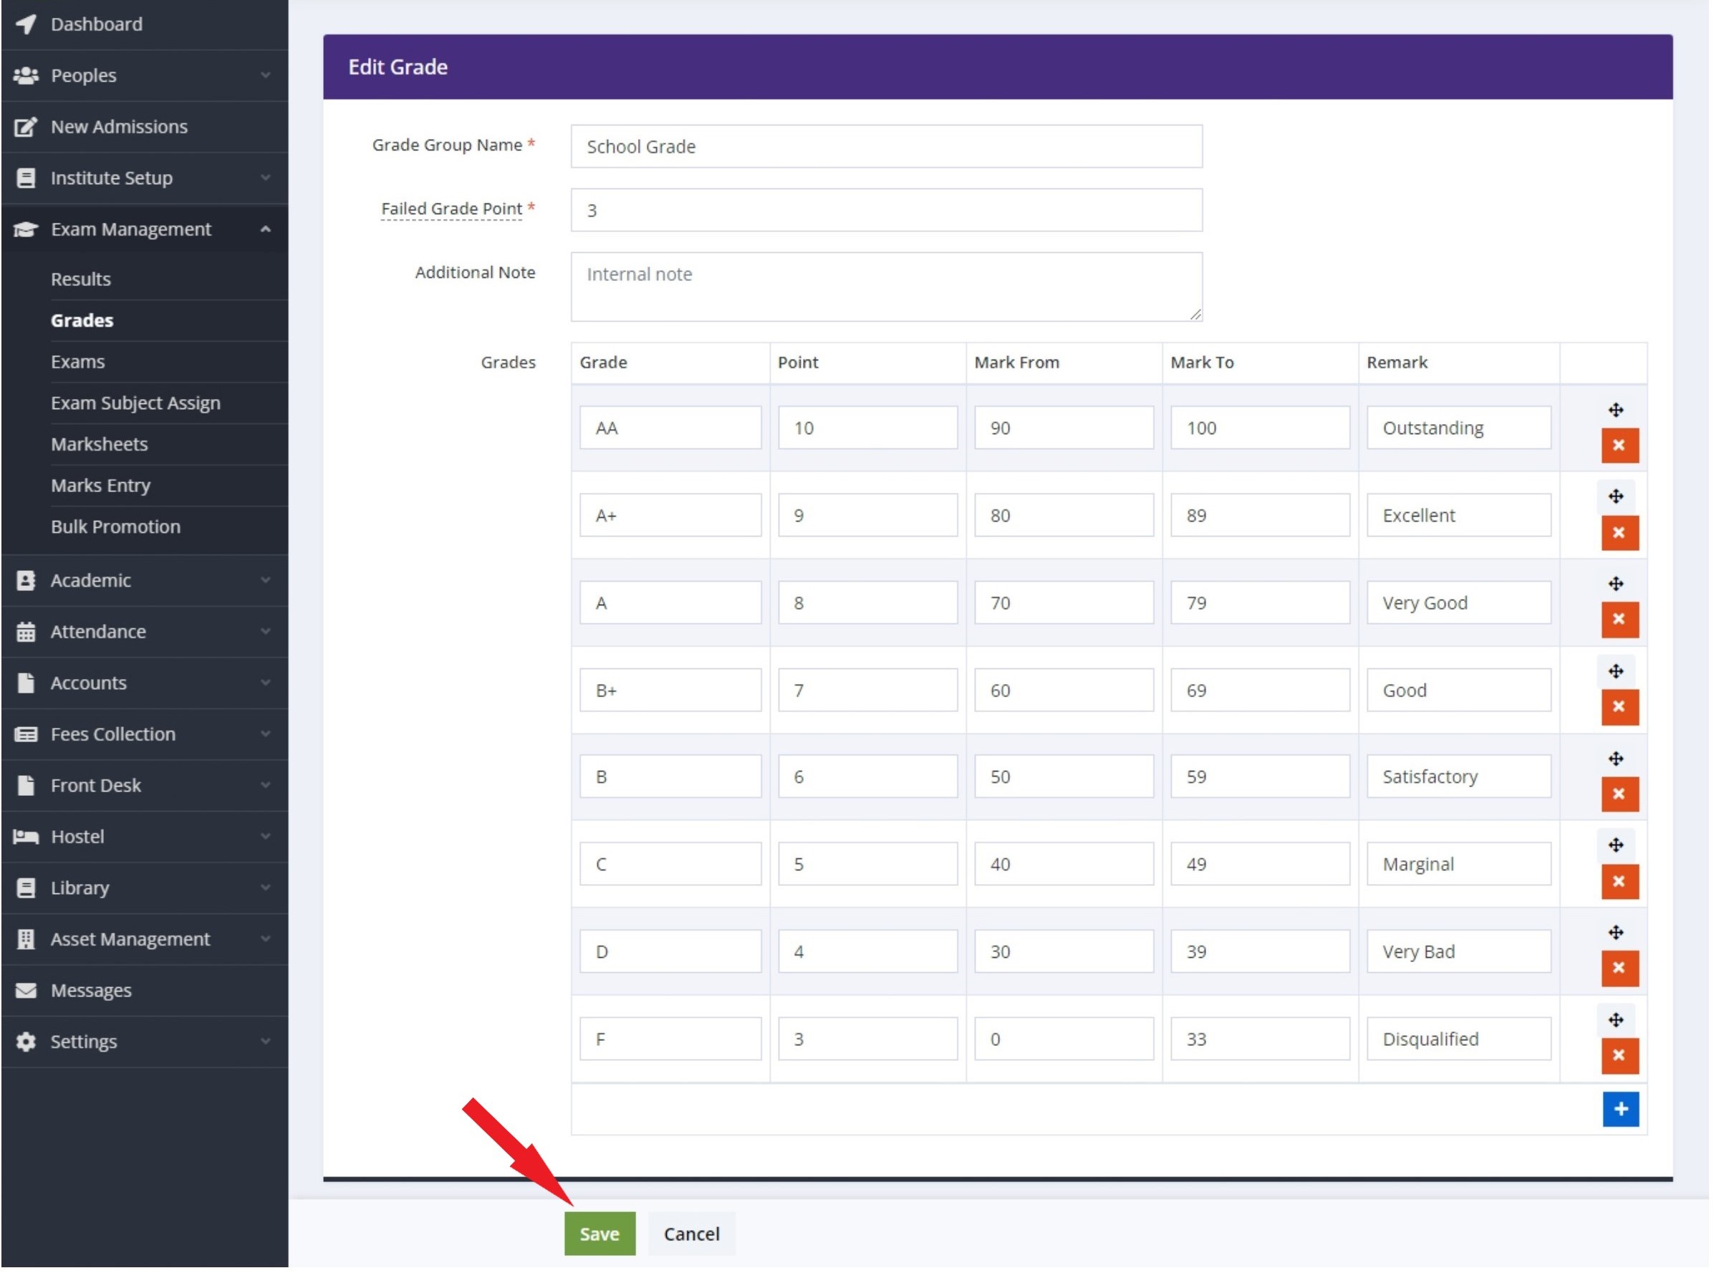Open the Bulk Promotion submenu item
Image resolution: width=1719 pixels, height=1273 pixels.
[116, 529]
